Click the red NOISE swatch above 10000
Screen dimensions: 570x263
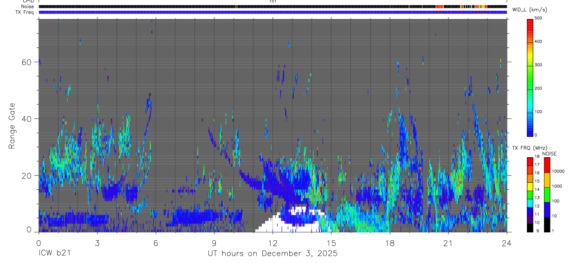546,165
